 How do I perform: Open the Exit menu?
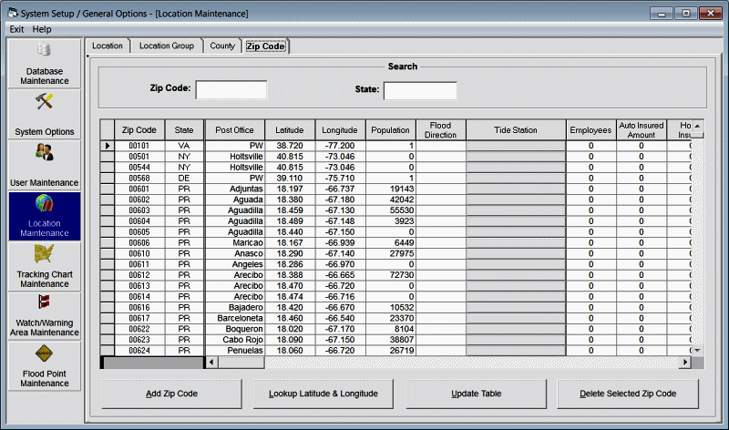(x=16, y=29)
